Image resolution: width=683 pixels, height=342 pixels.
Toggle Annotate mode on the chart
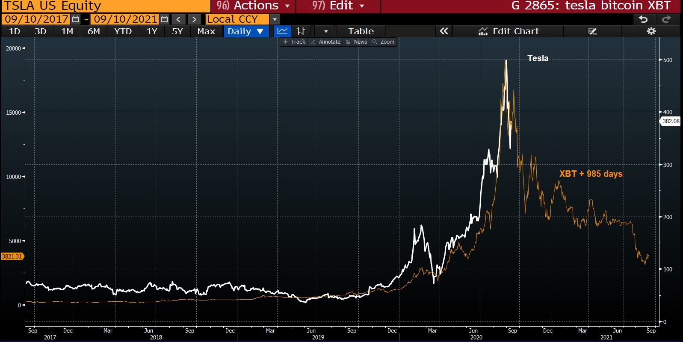[x=325, y=42]
